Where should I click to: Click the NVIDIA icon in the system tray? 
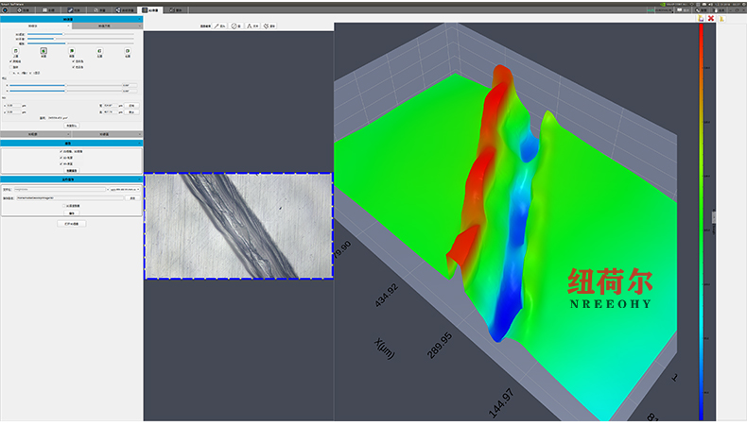(x=663, y=5)
